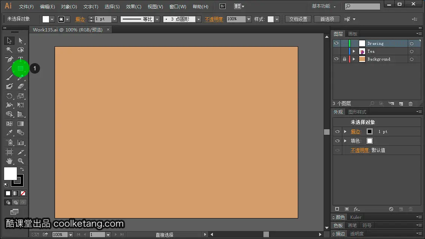Select the Paintbrush tool
425x239 pixels.
[x=9, y=77]
